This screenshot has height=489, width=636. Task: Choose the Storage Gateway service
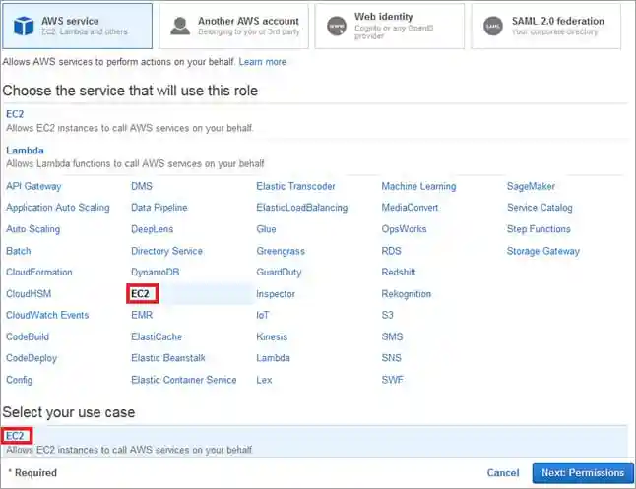(543, 251)
